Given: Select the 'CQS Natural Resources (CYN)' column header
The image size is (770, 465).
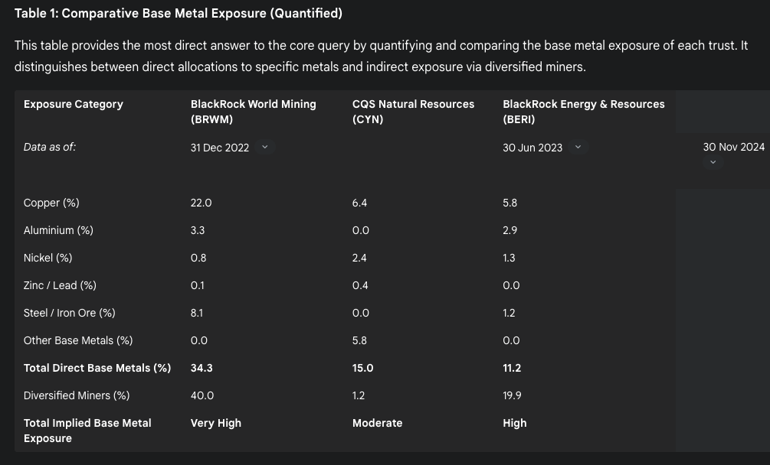Looking at the screenshot, I should (x=414, y=112).
